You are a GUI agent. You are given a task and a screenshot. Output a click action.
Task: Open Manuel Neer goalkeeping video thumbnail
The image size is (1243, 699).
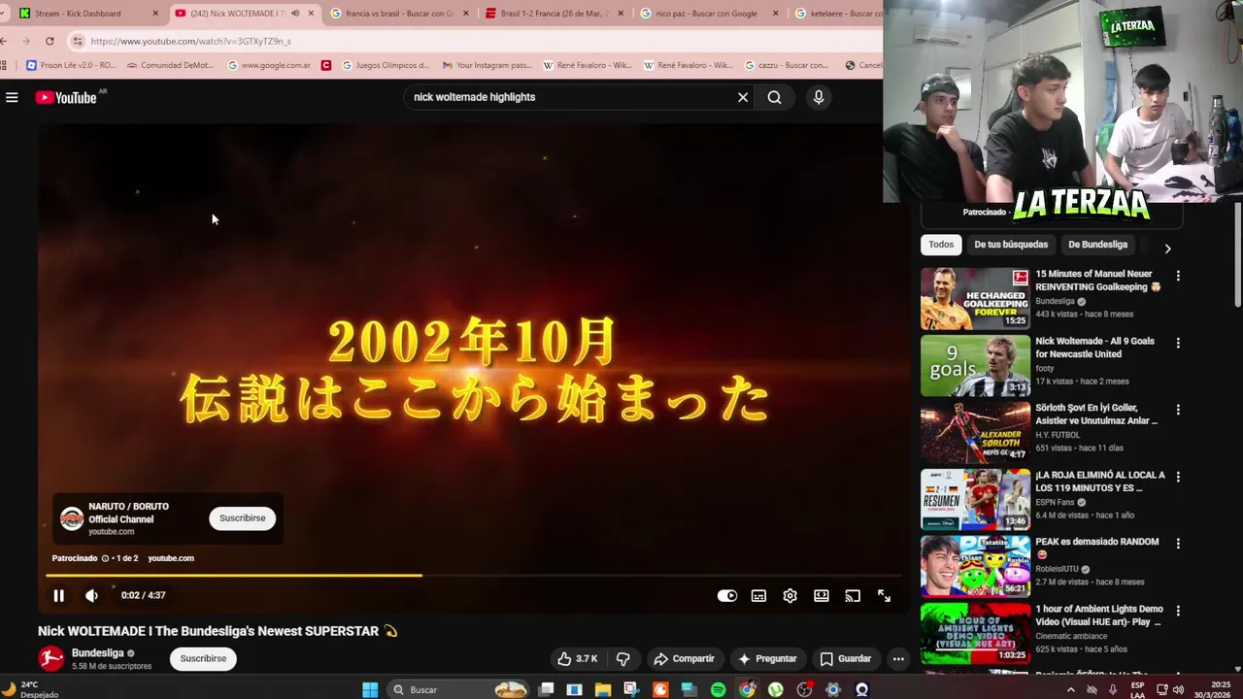pyautogui.click(x=975, y=299)
